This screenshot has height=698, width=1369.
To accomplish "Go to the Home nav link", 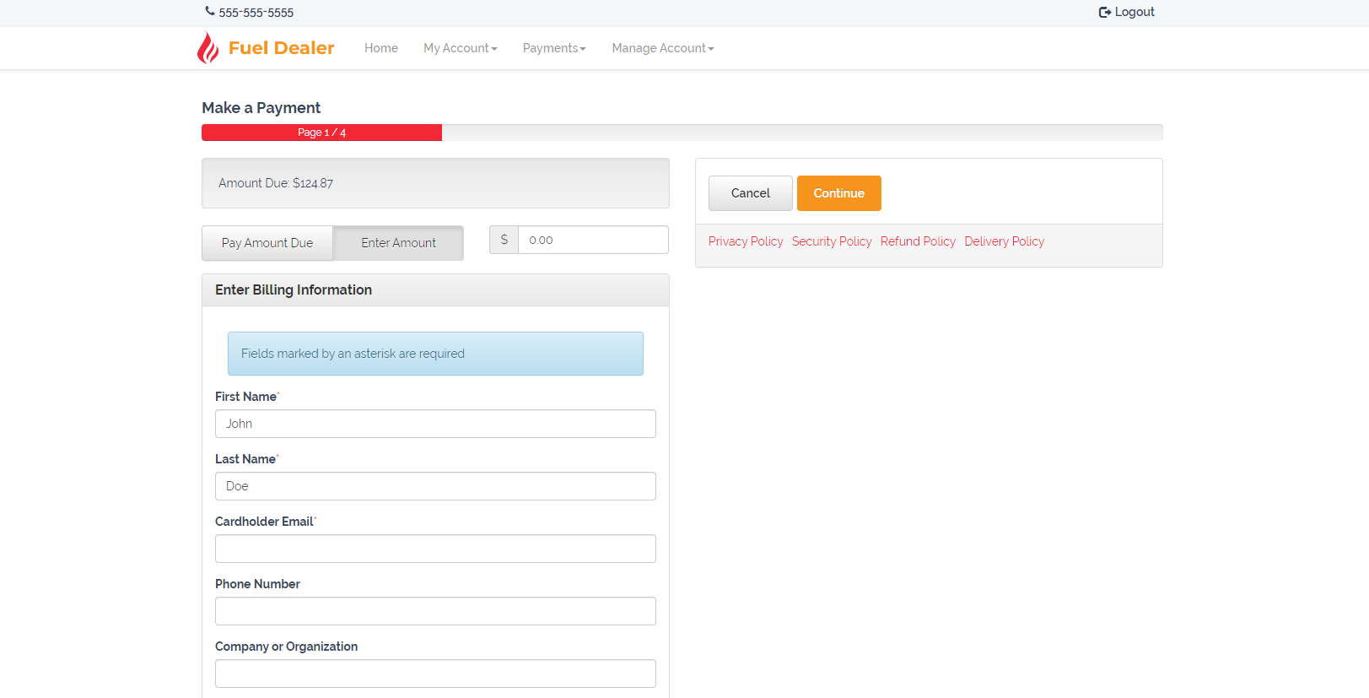I will pyautogui.click(x=381, y=48).
